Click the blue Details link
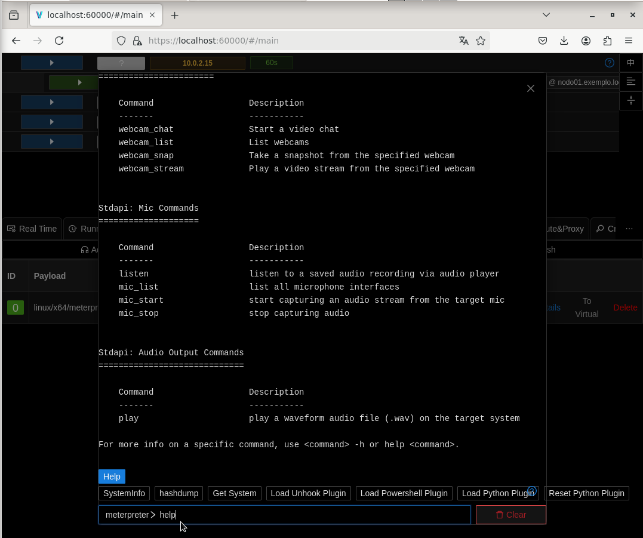This screenshot has width=643, height=538. coord(553,308)
